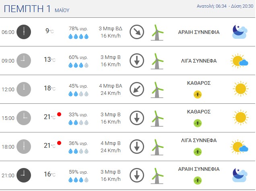Click the northwest wind arrow at 06:00
Screen dimensions: 256x191
(x=137, y=32)
